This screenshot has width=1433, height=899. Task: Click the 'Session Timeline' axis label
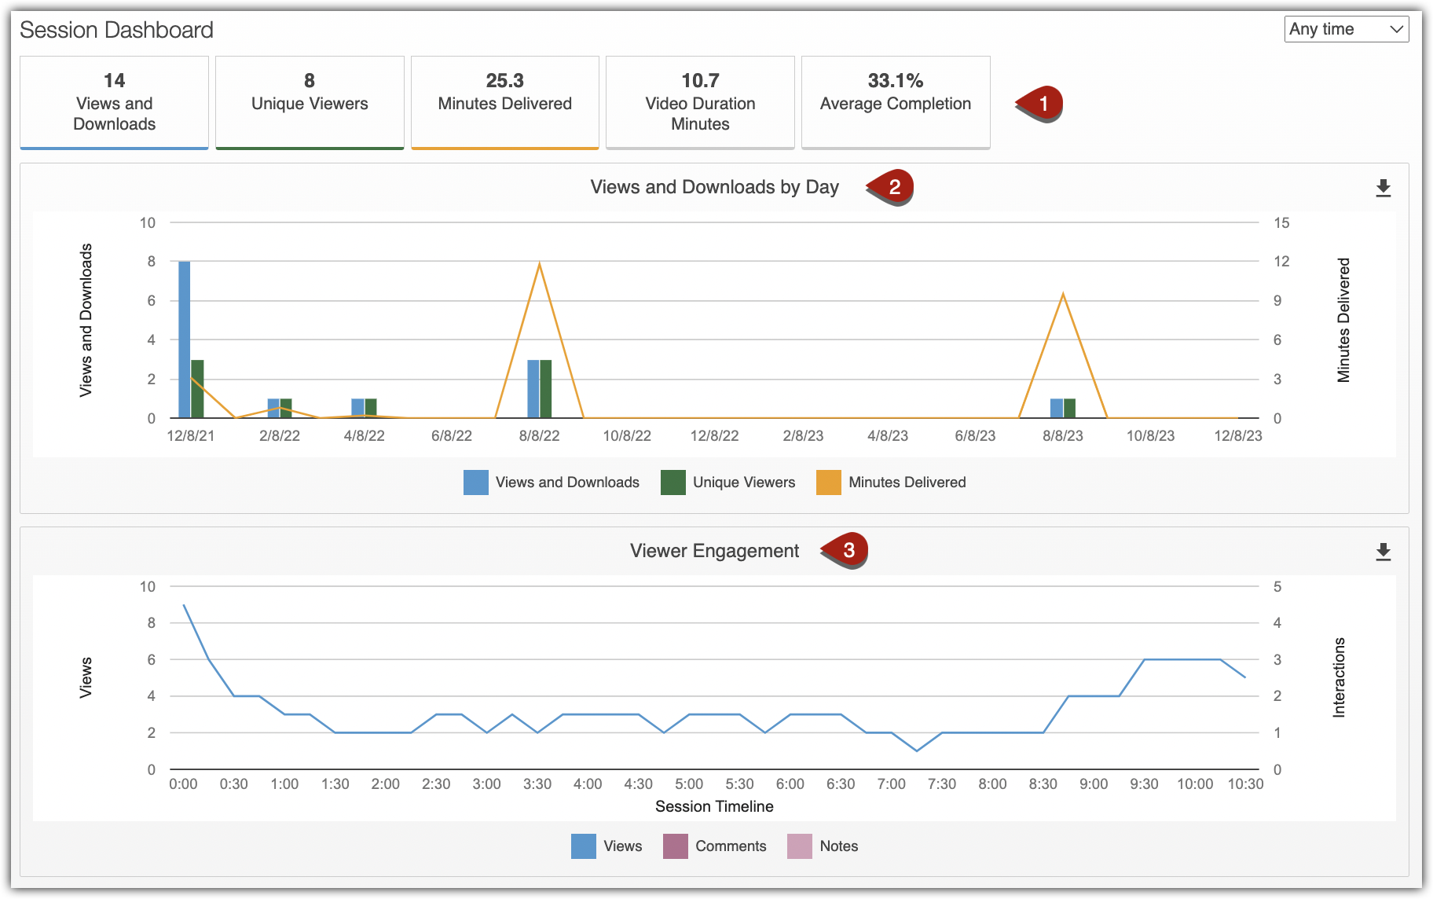[714, 806]
